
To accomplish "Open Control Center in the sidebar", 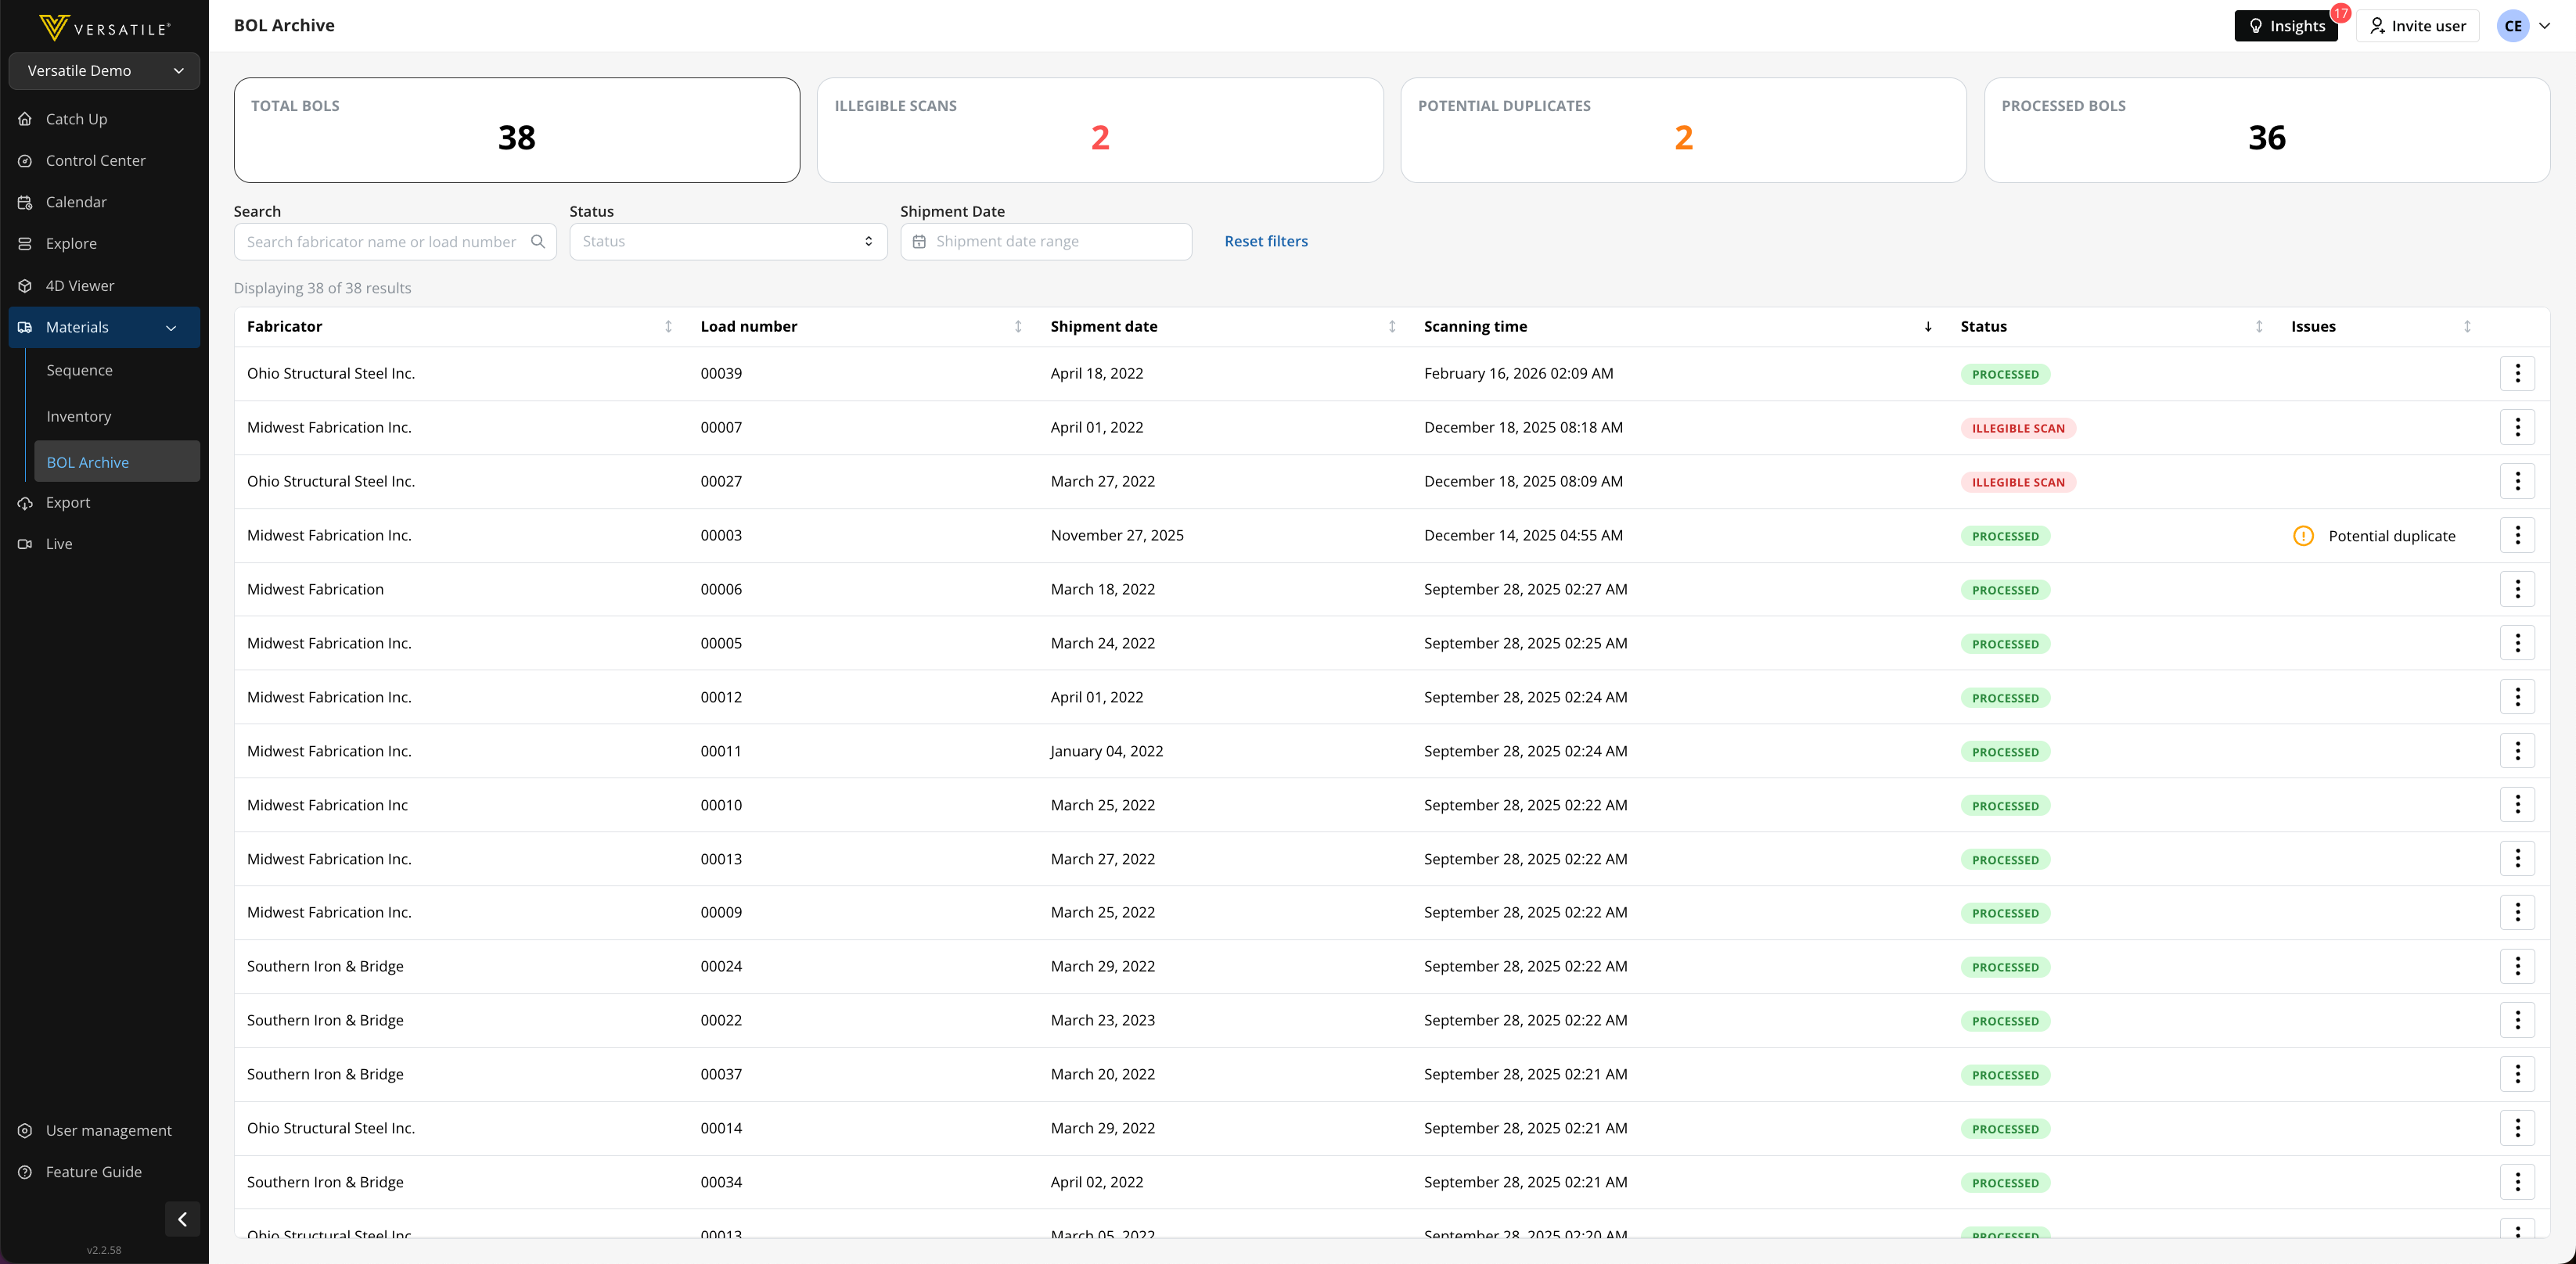I will 104,161.
